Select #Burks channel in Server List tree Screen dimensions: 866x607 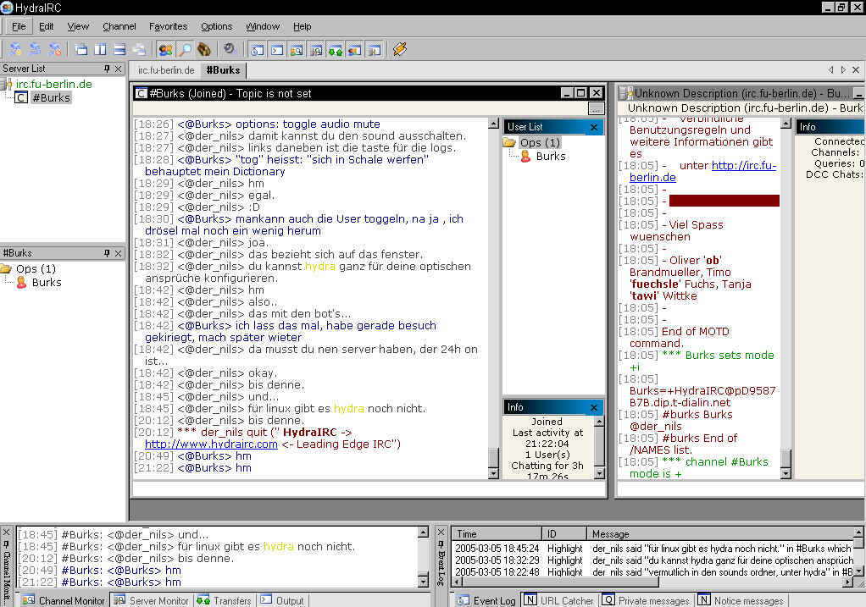(x=52, y=97)
